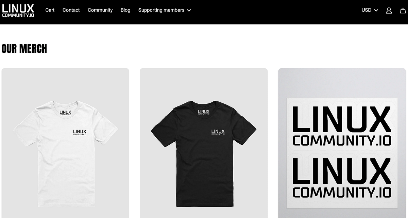Open the user account icon

click(x=389, y=11)
